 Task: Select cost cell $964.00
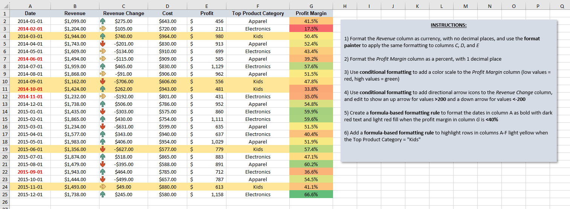(167, 37)
